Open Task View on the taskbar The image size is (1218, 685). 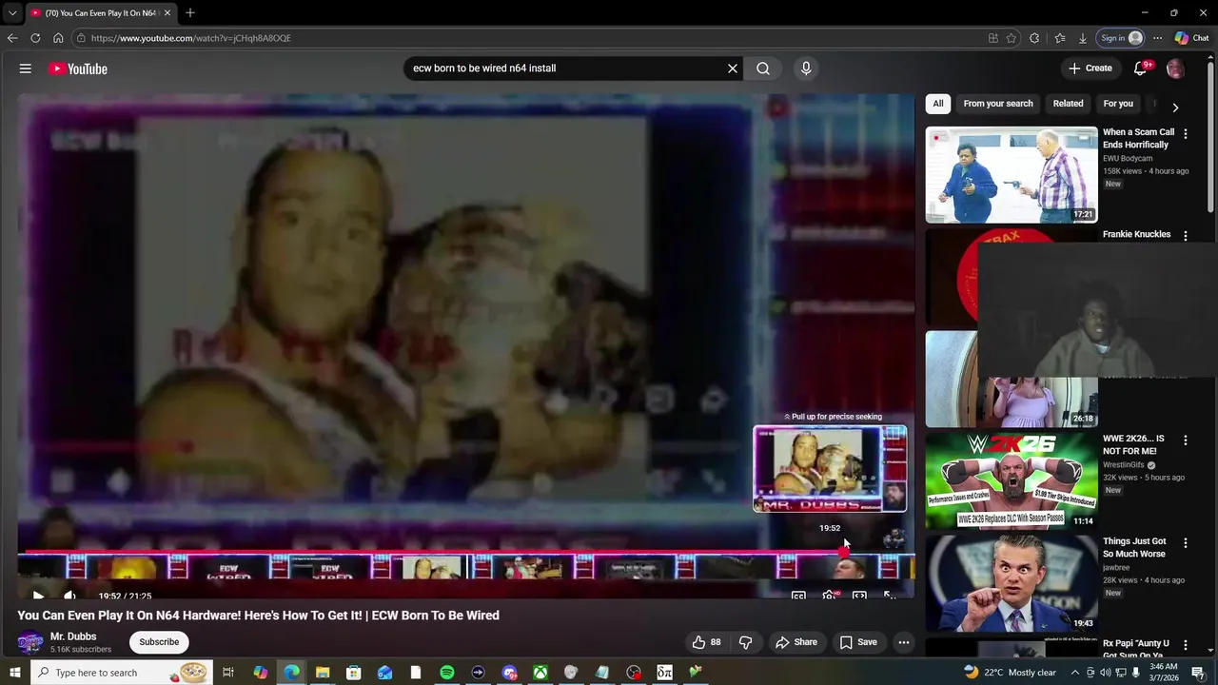pos(228,673)
